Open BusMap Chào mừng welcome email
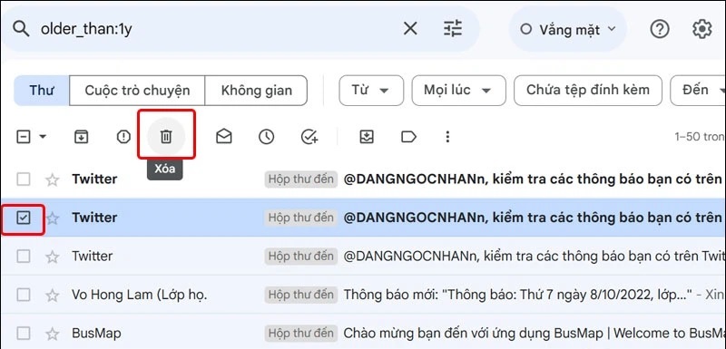The image size is (726, 349). point(535,333)
